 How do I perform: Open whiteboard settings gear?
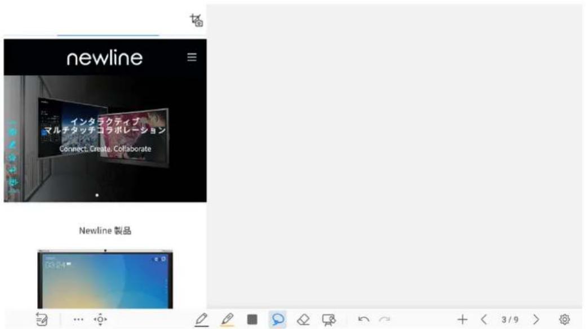pos(565,319)
